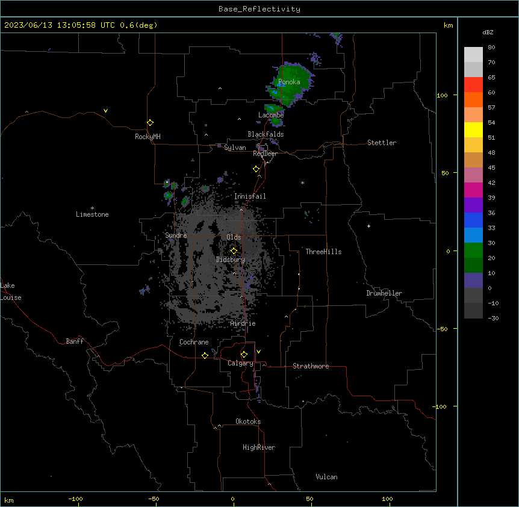Viewport: 519px width, 507px height.
Task: Click the Vulcan label
Action: (326, 477)
